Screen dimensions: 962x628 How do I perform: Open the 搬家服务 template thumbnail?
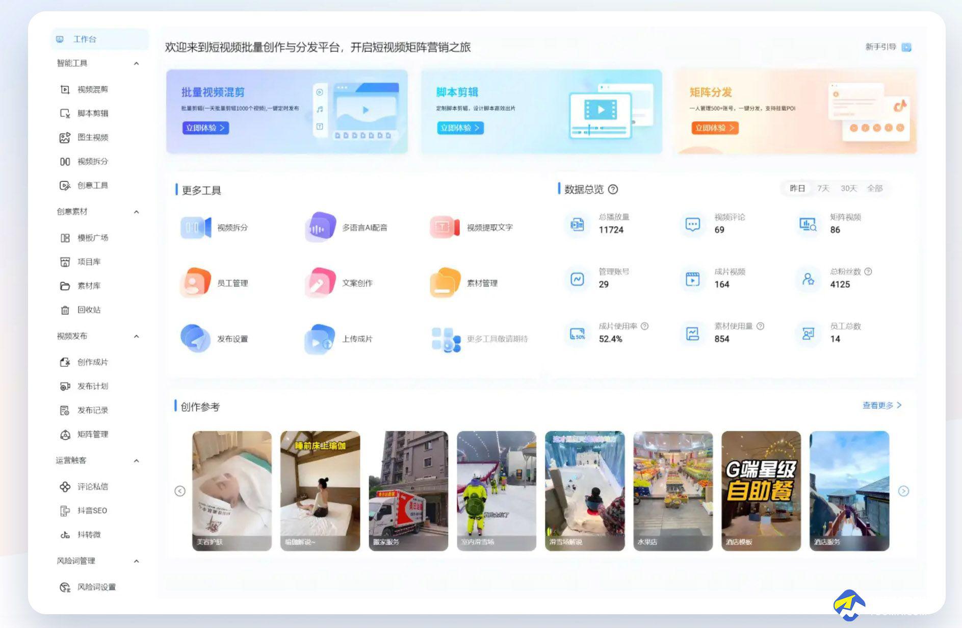(408, 491)
